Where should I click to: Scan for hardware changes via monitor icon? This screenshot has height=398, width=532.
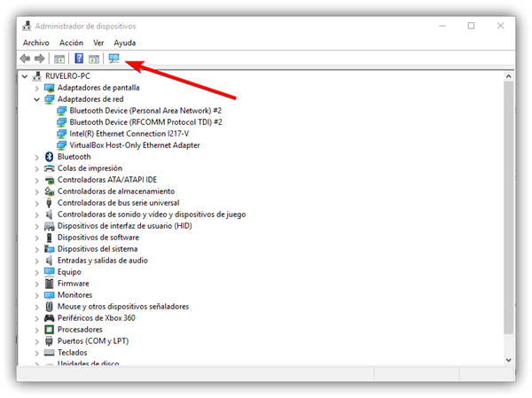click(114, 59)
